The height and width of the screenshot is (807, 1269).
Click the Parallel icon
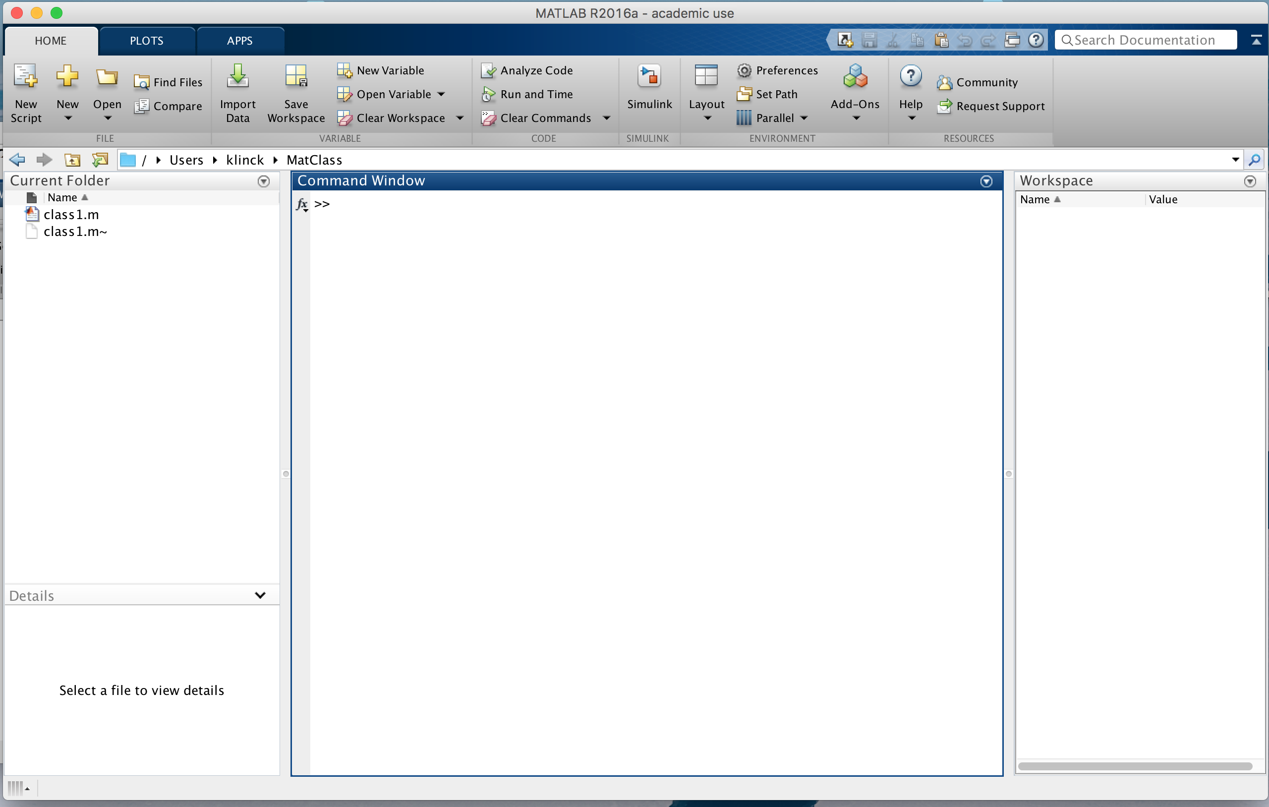pyautogui.click(x=744, y=118)
